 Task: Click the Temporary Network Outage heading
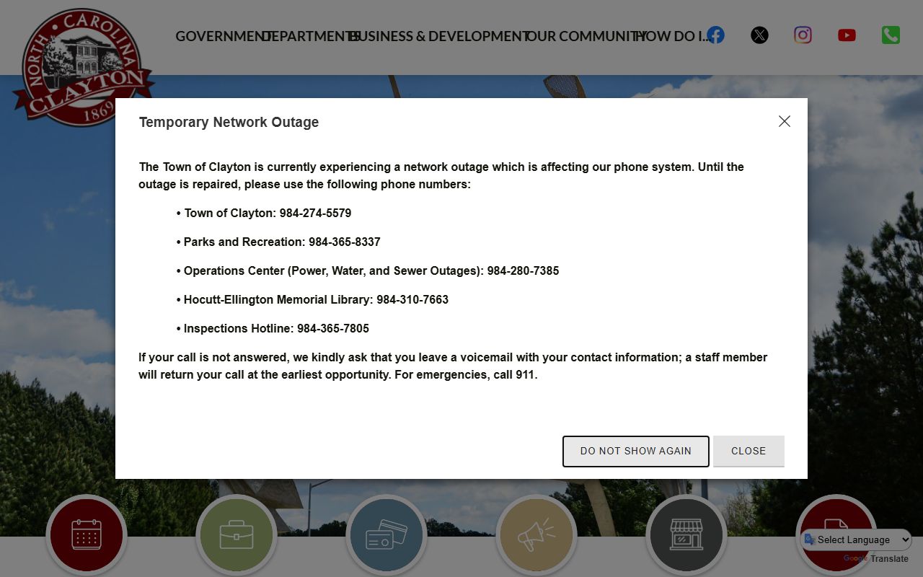(229, 122)
